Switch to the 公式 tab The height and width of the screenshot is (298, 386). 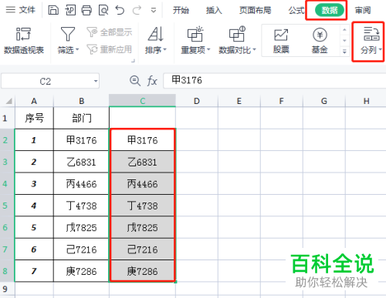click(x=296, y=10)
